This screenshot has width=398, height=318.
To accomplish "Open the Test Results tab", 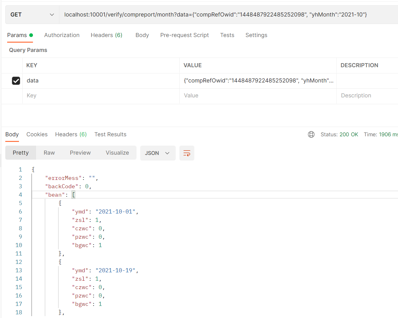I will [110, 134].
